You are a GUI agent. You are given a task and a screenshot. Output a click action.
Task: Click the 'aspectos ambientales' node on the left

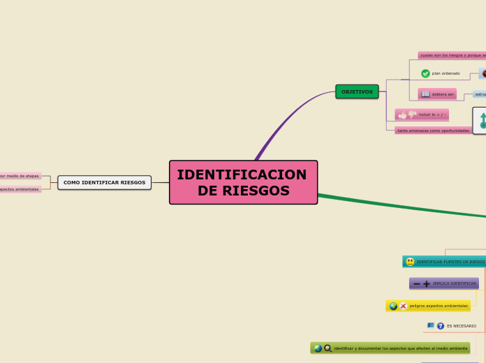20,189
